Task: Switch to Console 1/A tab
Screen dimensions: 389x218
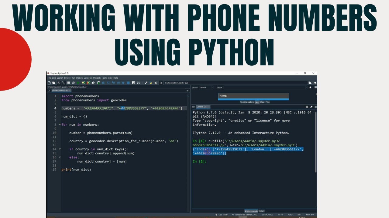Action: click(x=203, y=107)
